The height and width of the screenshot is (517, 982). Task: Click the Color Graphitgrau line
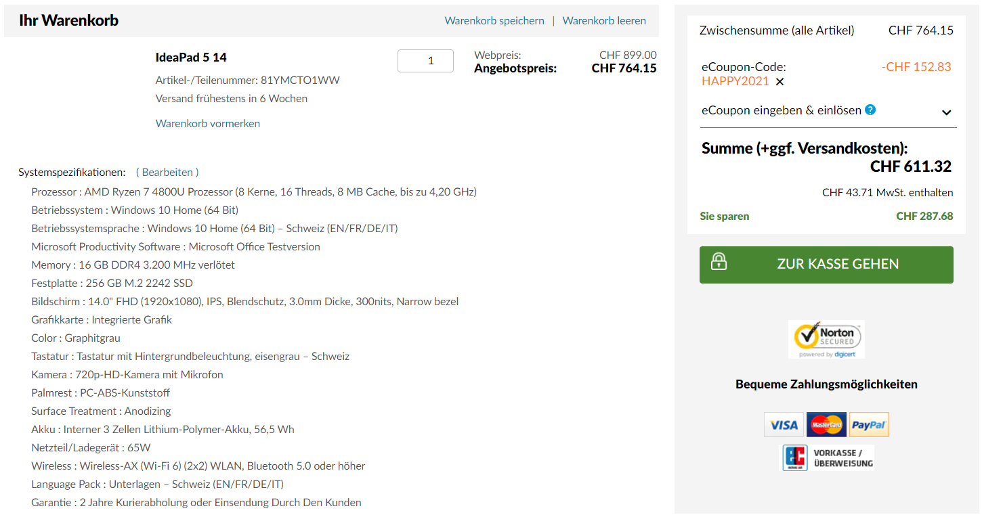76,338
